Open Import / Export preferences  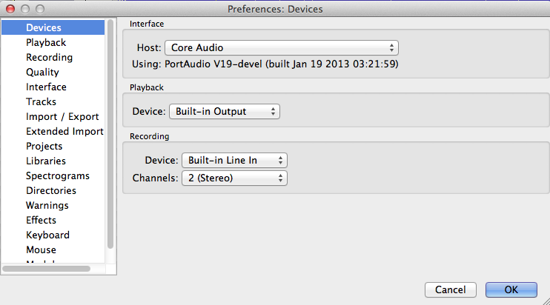click(62, 117)
